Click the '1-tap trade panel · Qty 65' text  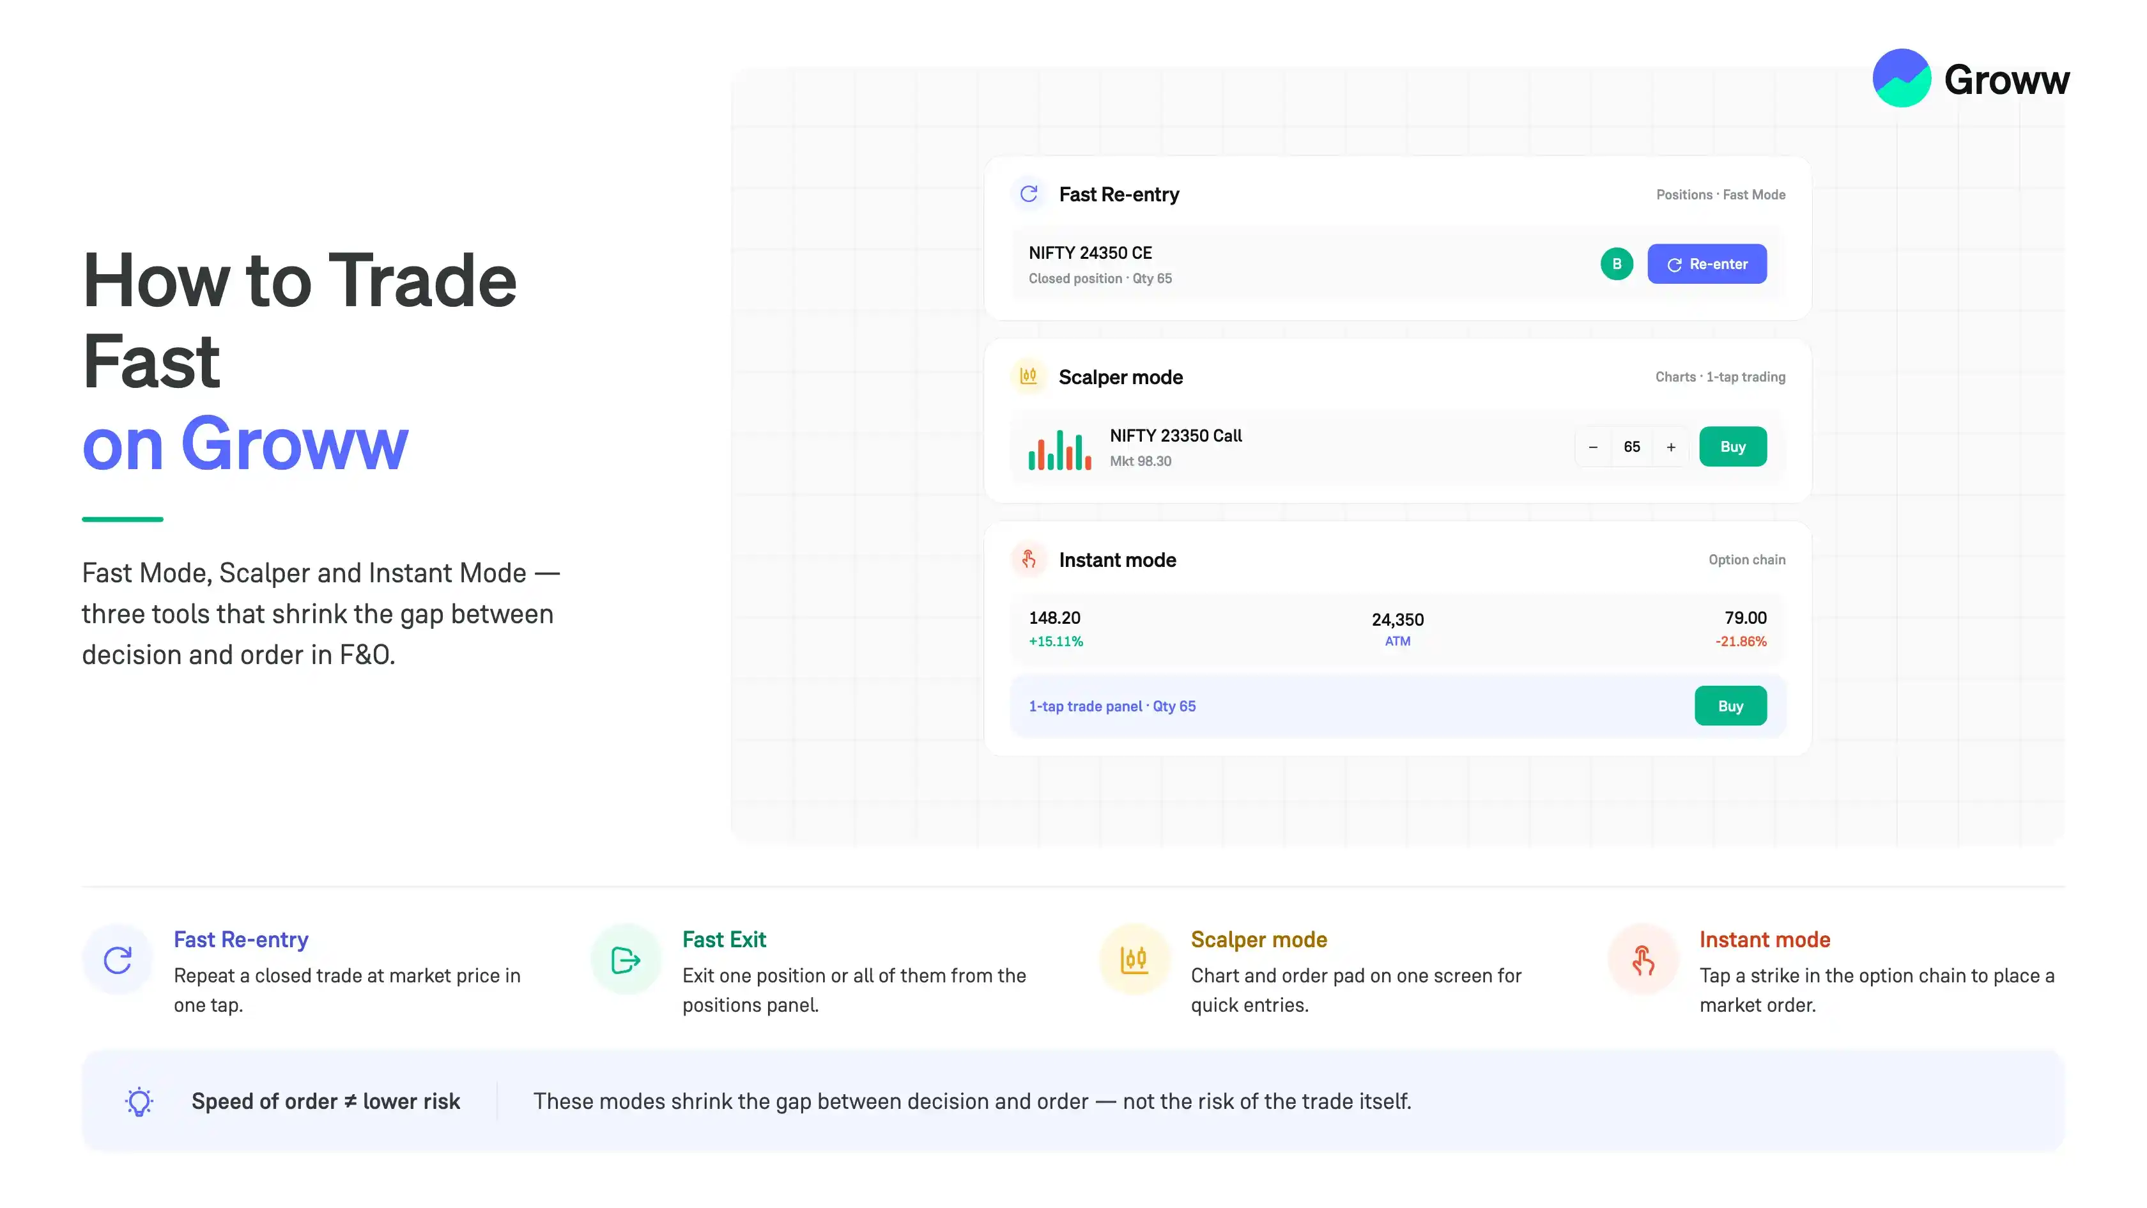point(1112,706)
